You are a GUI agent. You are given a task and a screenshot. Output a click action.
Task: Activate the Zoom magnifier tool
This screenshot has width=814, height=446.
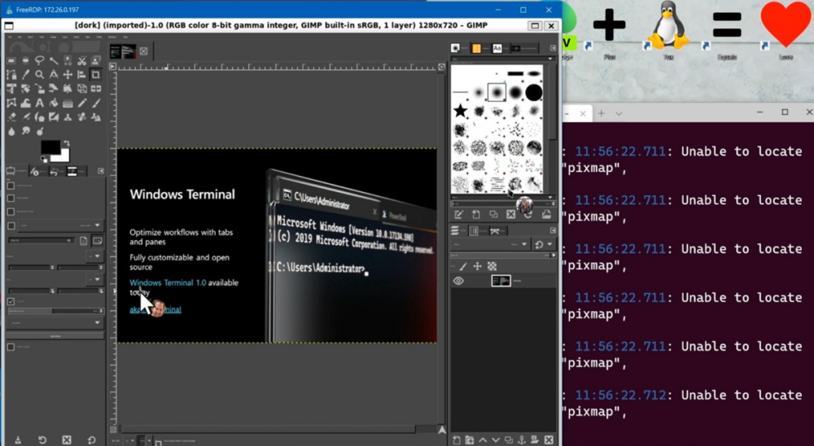(39, 75)
